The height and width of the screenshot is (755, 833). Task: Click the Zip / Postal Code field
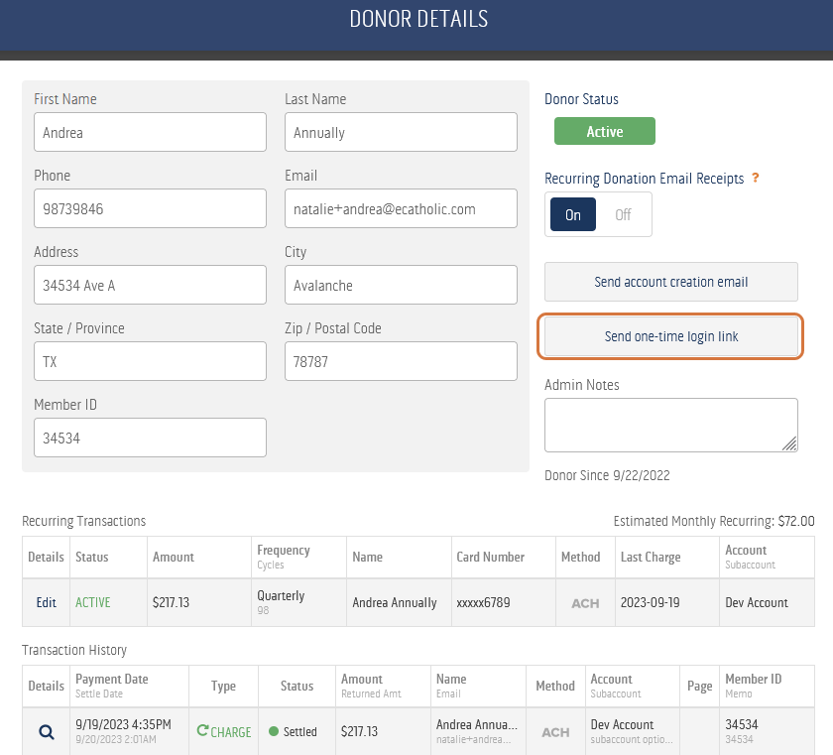click(x=401, y=361)
